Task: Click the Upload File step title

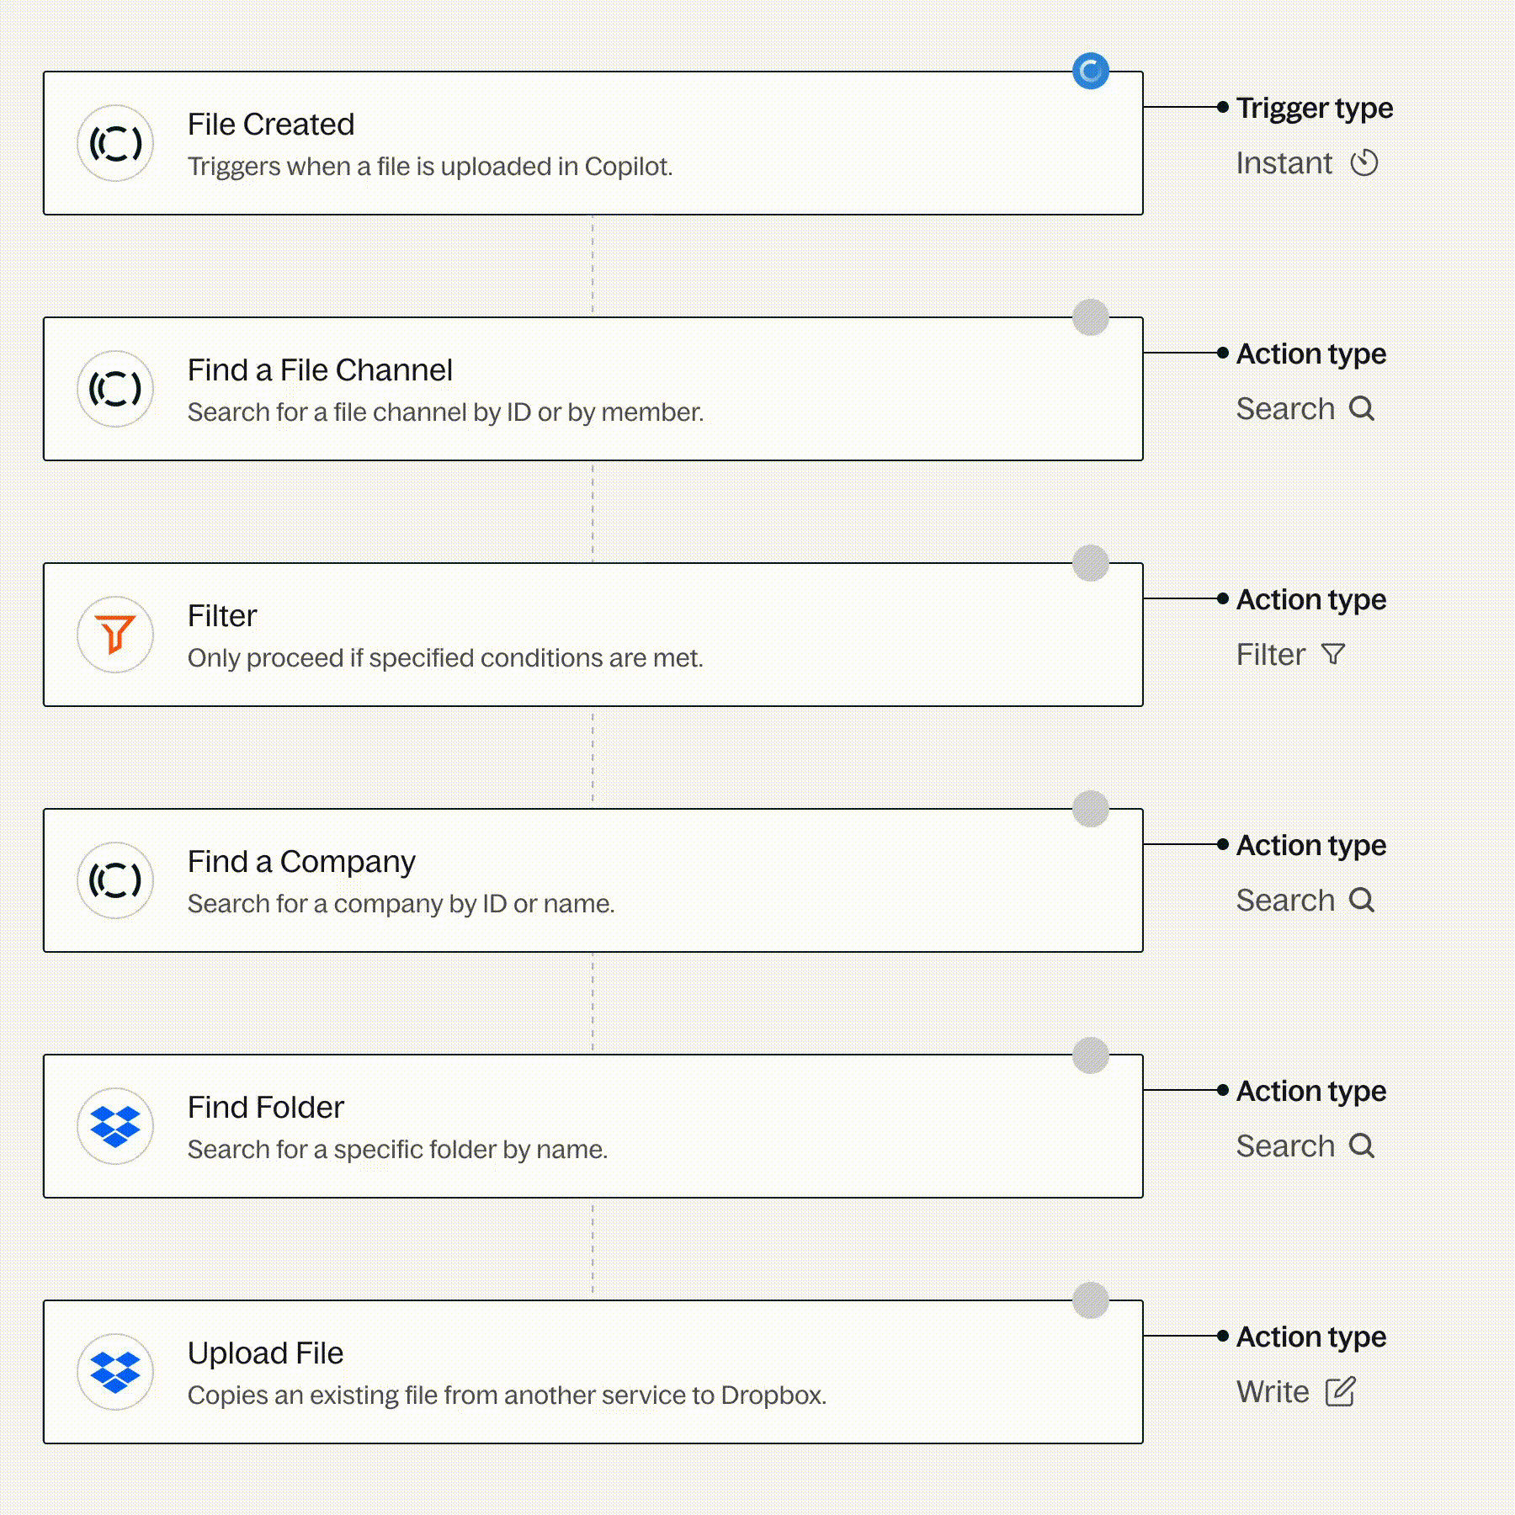Action: point(265,1353)
